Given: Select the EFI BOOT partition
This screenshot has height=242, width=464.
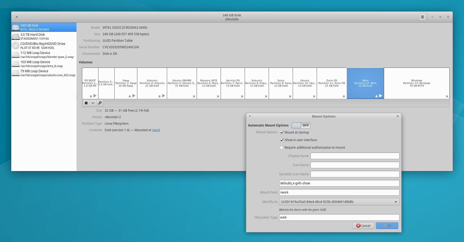Looking at the screenshot, I should 90,83.
